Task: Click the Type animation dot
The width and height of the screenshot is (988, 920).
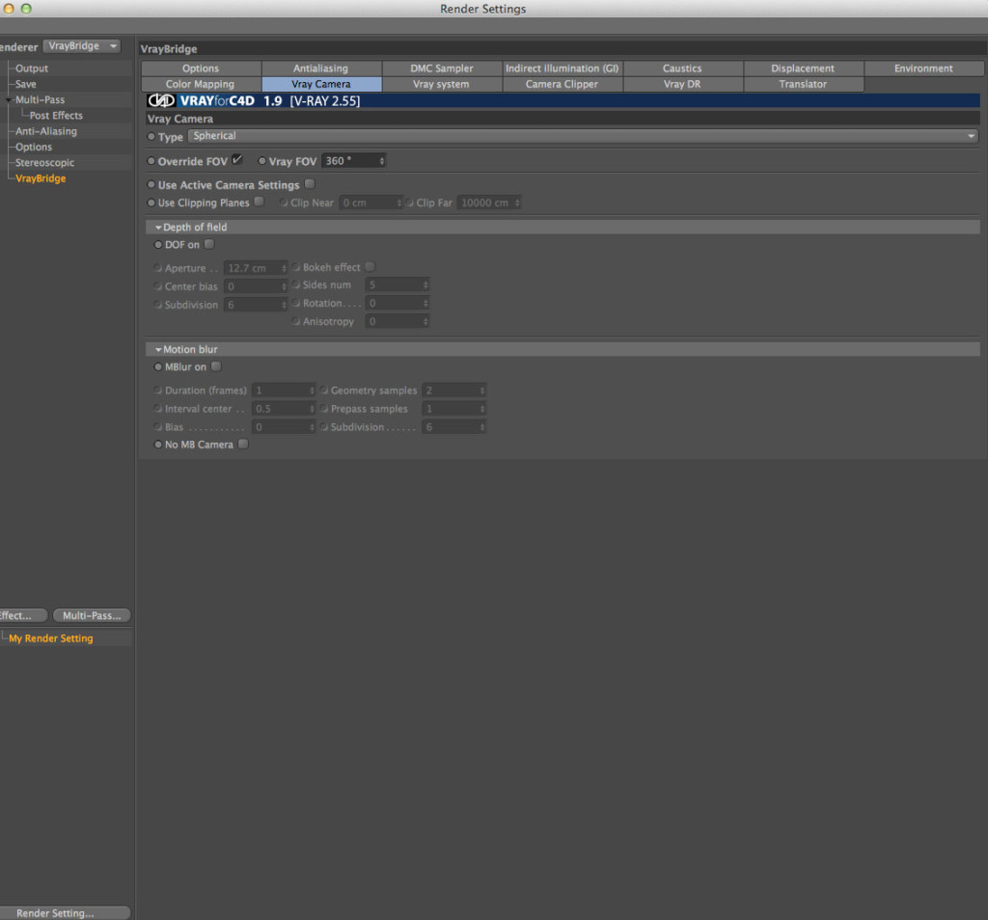Action: click(151, 136)
